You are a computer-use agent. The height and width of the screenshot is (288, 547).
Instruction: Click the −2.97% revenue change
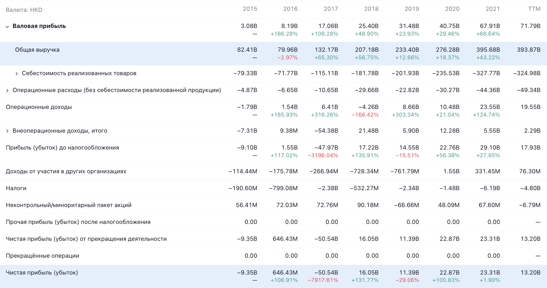click(x=287, y=58)
